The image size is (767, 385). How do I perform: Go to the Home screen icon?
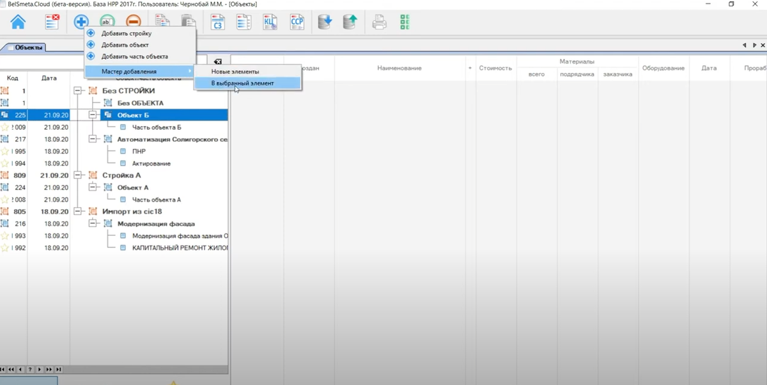pyautogui.click(x=18, y=22)
